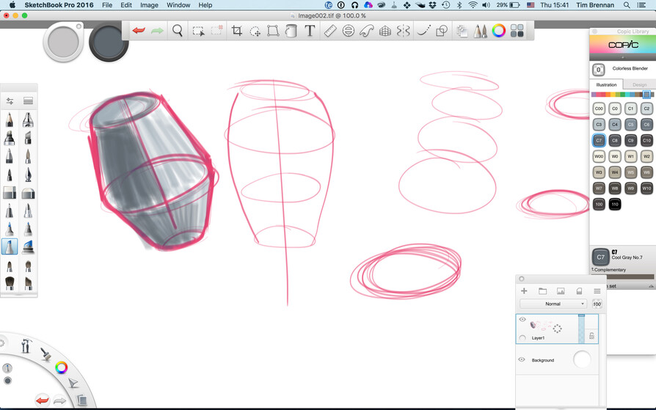Open the Window menu
Image resolution: width=656 pixels, height=410 pixels.
coord(178,5)
